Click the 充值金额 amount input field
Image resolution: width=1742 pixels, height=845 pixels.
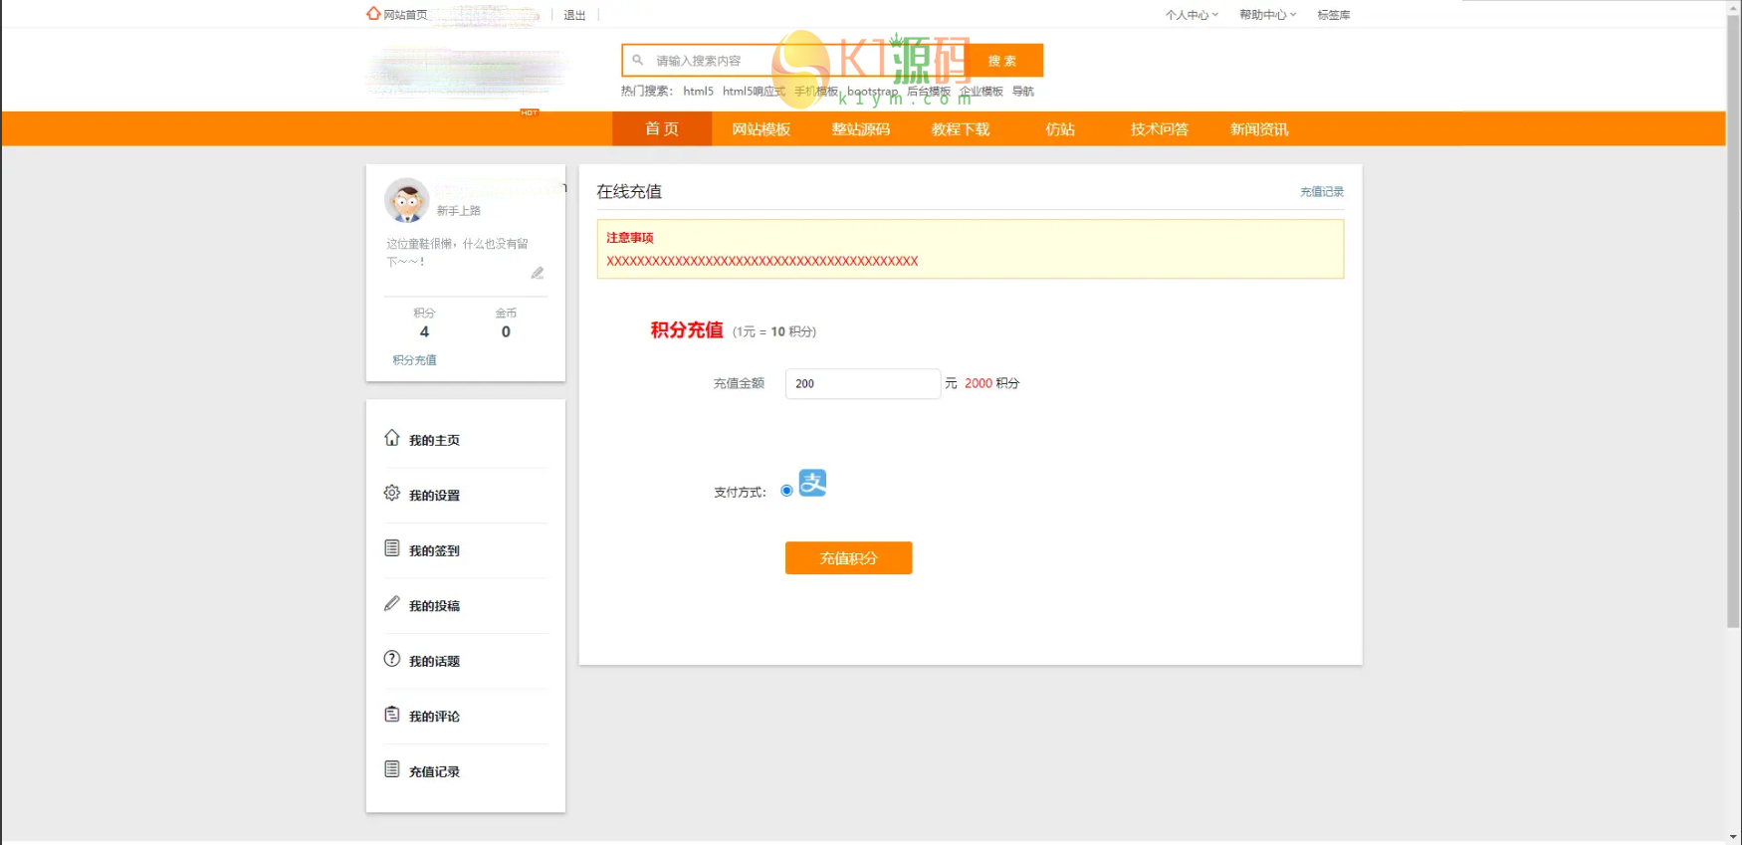coord(862,384)
